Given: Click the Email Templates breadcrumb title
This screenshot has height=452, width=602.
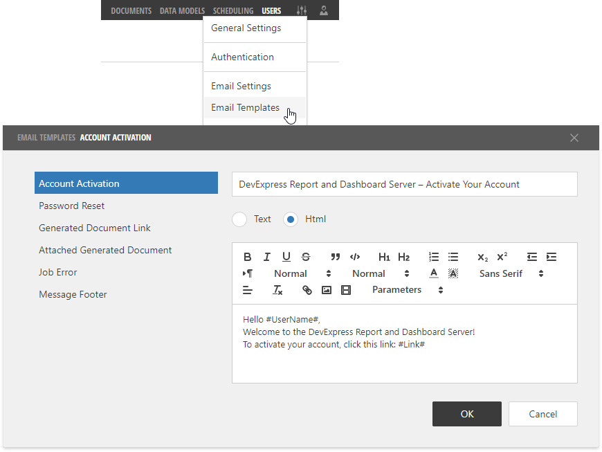Looking at the screenshot, I should click(x=46, y=138).
